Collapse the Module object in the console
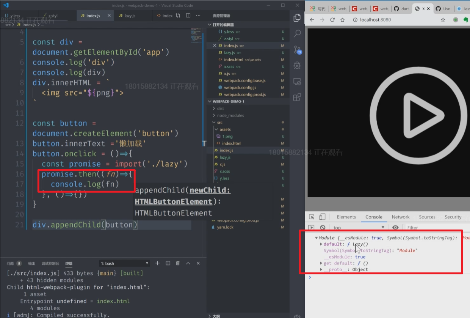 click(x=316, y=238)
